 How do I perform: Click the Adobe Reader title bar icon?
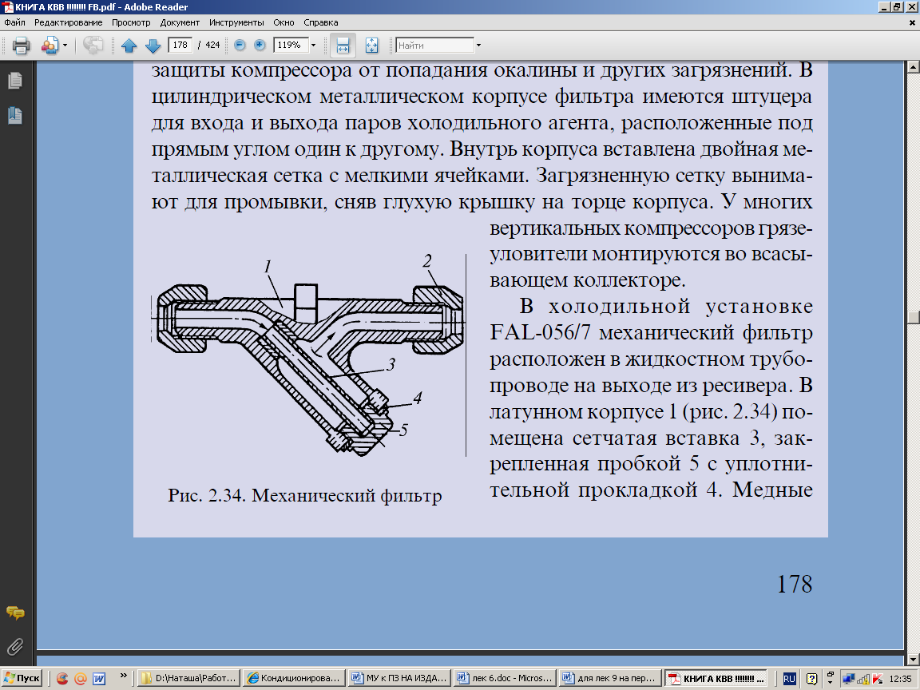(8, 7)
